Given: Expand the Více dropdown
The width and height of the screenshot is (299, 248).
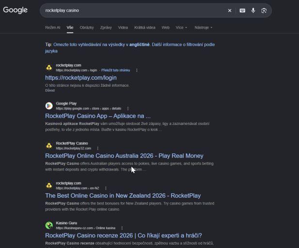Looking at the screenshot, I should click(x=181, y=28).
